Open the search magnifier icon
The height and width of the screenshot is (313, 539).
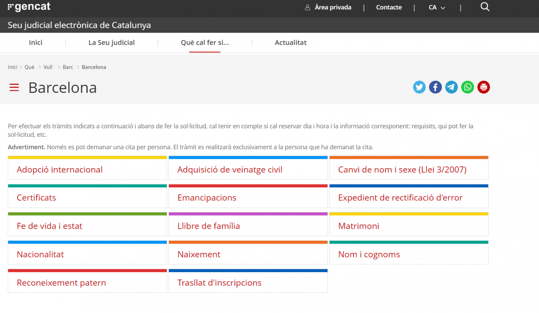pos(485,7)
